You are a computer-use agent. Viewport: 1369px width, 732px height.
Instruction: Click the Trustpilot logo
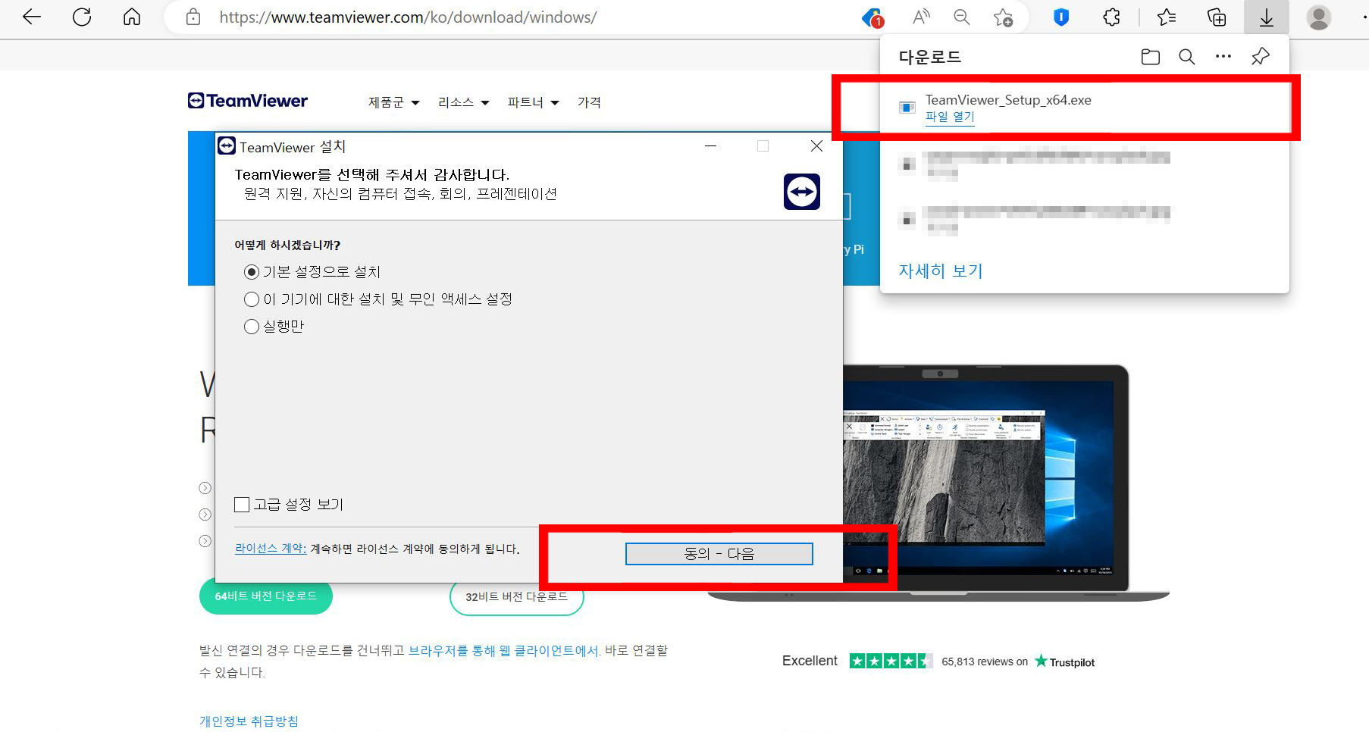(x=1065, y=662)
